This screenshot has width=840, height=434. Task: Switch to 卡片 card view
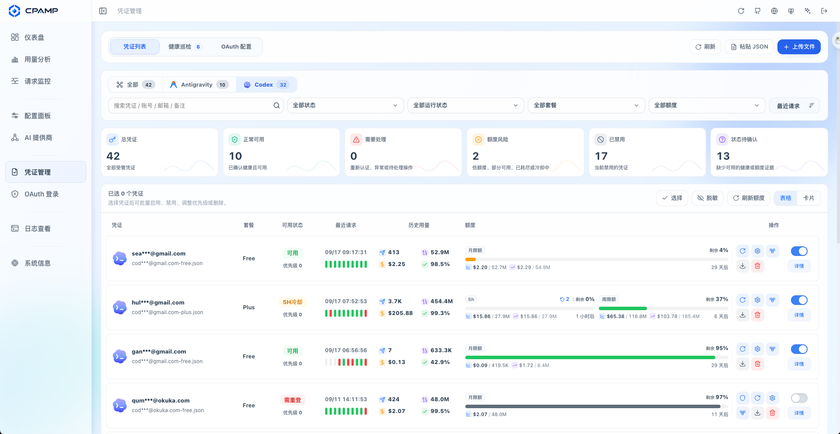[808, 198]
